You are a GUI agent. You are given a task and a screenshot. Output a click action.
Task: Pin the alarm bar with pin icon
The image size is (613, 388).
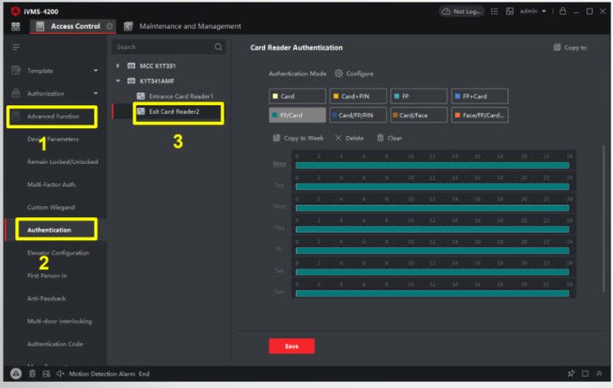tap(570, 374)
